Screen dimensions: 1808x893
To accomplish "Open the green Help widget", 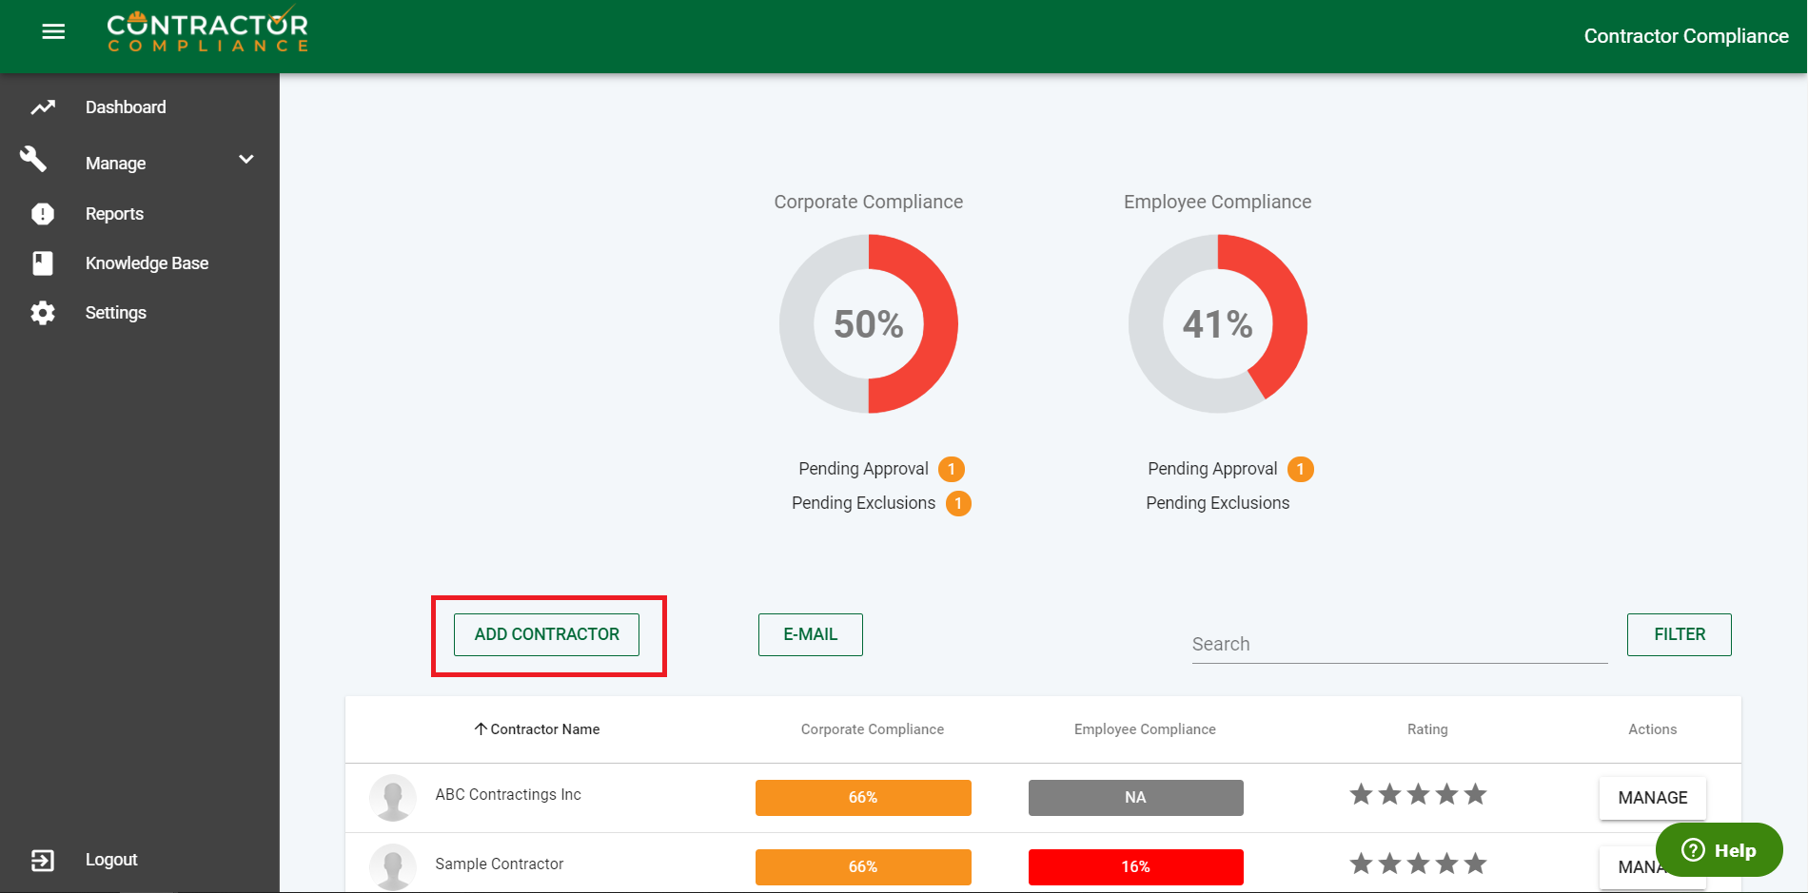I will (x=1719, y=850).
